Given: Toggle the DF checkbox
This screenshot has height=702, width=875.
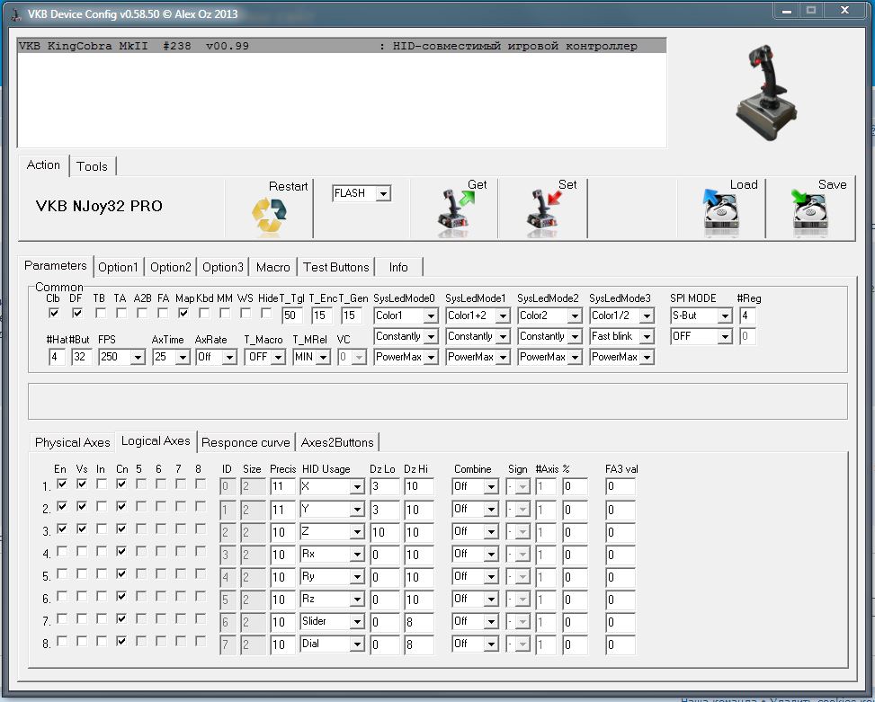Looking at the screenshot, I should click(x=77, y=314).
